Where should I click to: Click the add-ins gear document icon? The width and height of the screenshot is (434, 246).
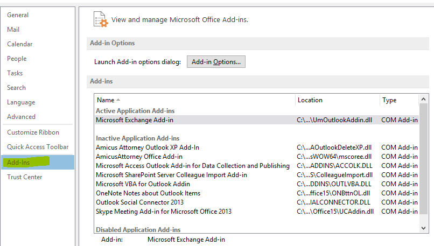[101, 19]
